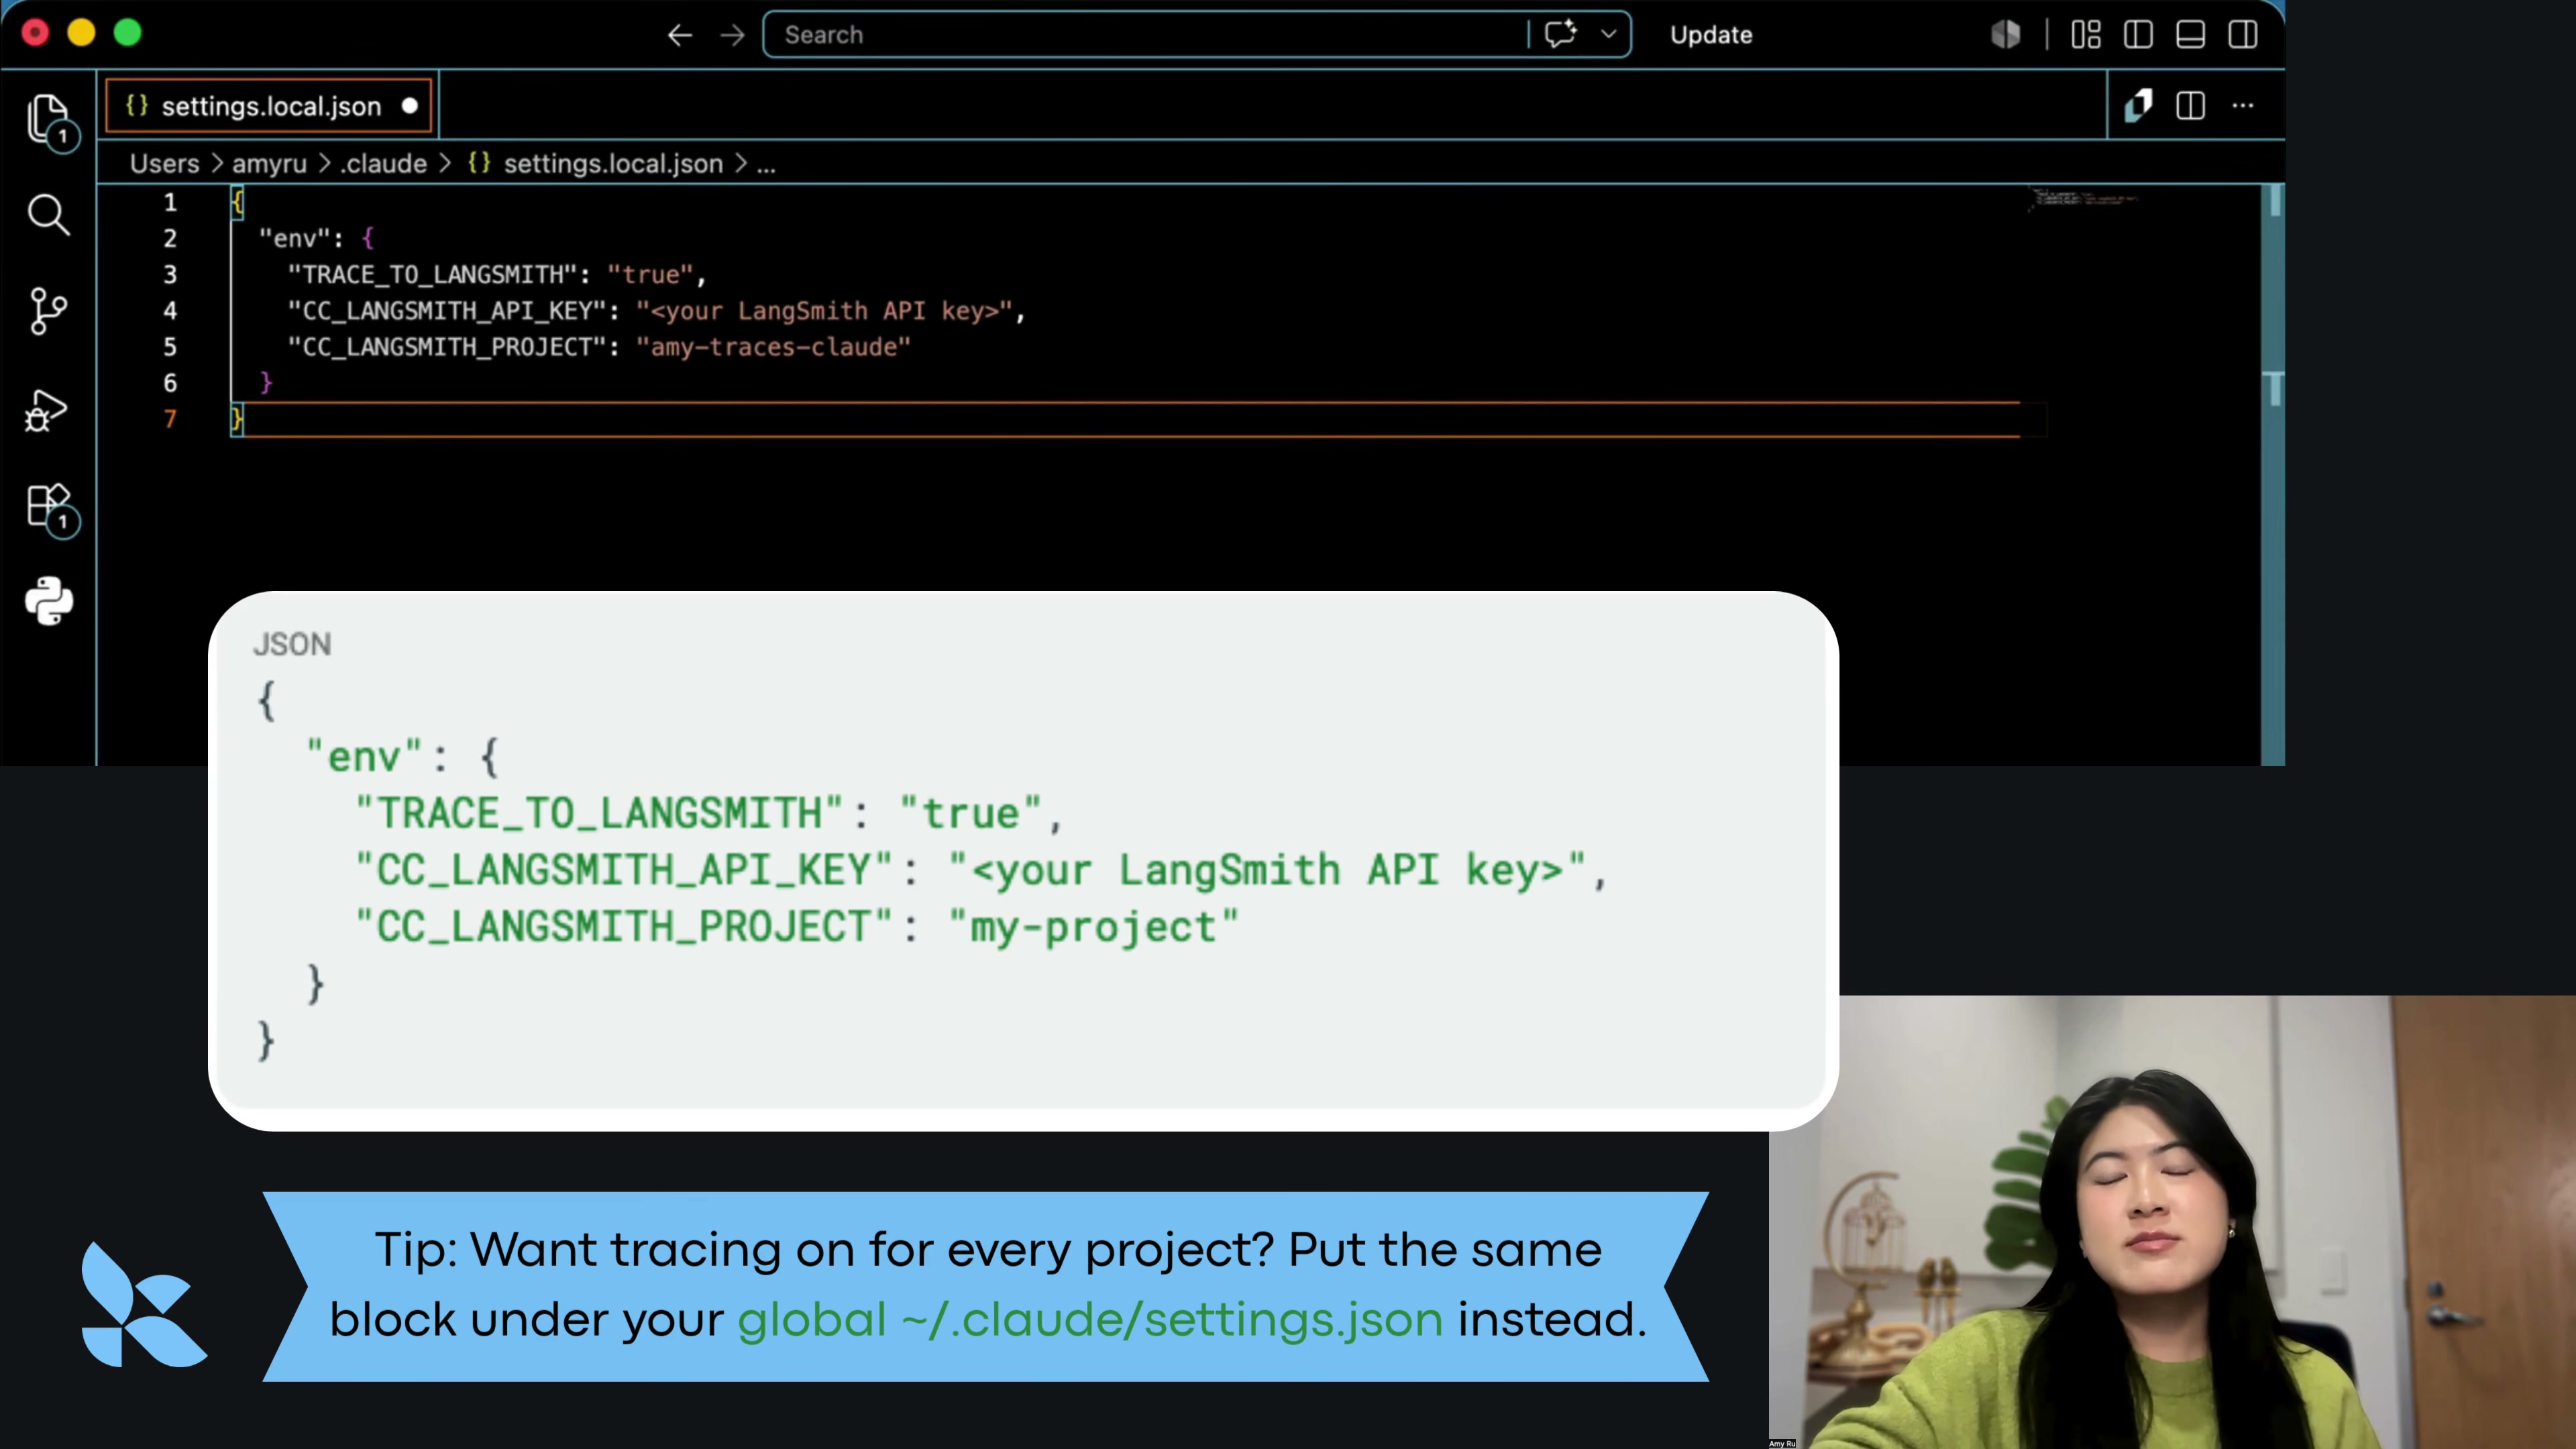Click the Update button in the title bar
The image size is (2576, 1449).
coord(1710,35)
